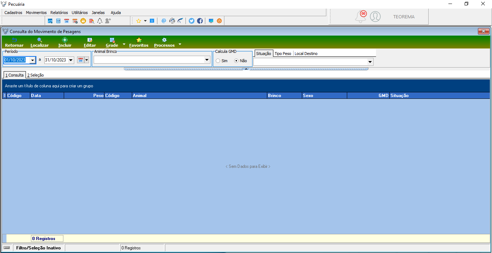The width and height of the screenshot is (492, 253).
Task: Click the blue monitor icon
Action: point(211,21)
